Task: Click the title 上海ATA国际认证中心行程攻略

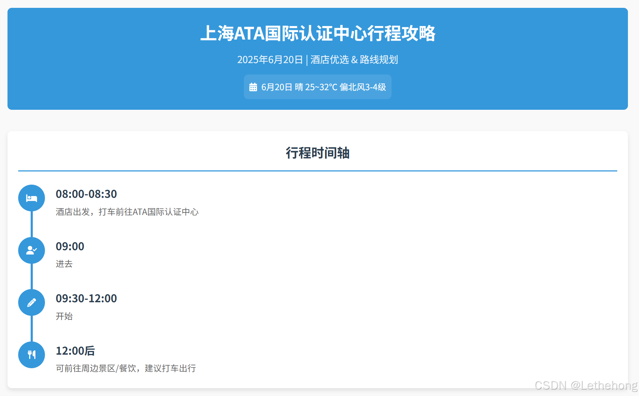Action: (x=318, y=33)
